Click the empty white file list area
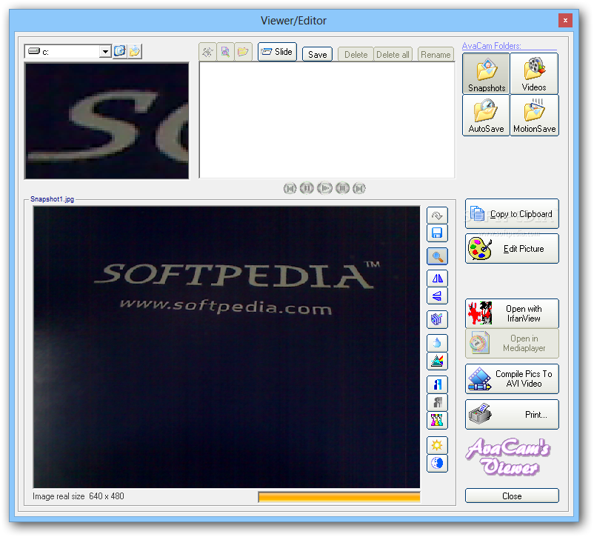 click(327, 120)
